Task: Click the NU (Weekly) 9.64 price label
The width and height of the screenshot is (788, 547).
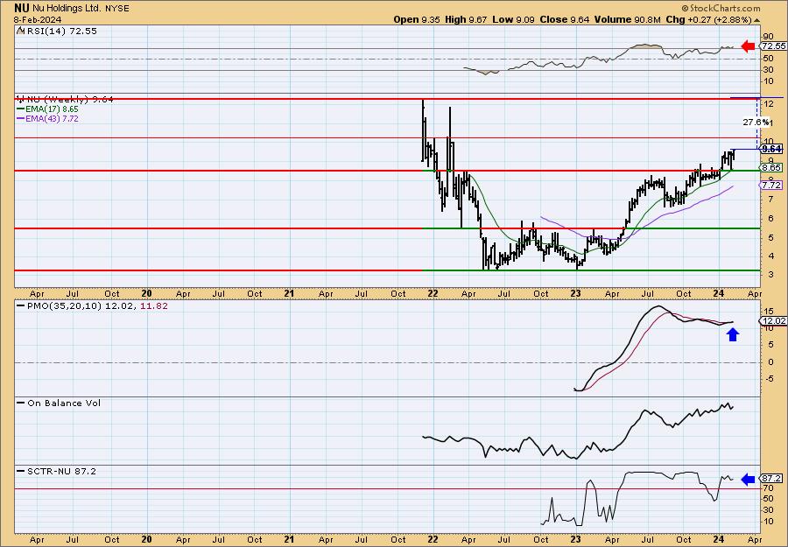Action: click(x=70, y=99)
